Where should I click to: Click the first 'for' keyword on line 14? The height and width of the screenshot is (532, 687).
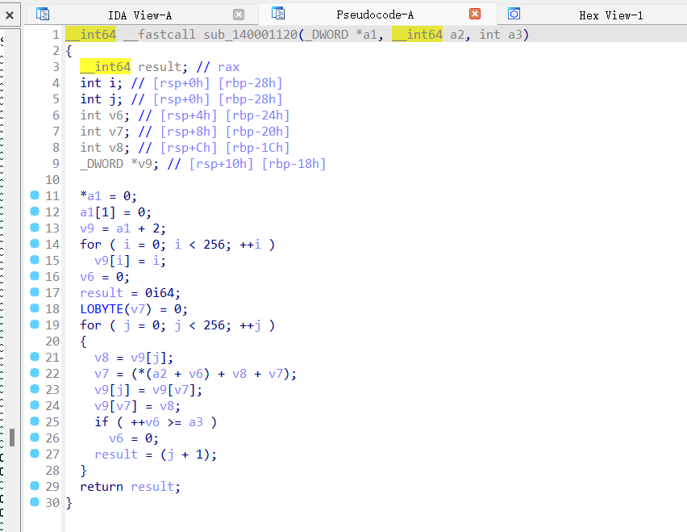(x=90, y=245)
